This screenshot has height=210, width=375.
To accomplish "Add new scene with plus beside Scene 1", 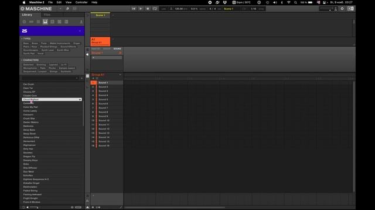I will point(113,15).
